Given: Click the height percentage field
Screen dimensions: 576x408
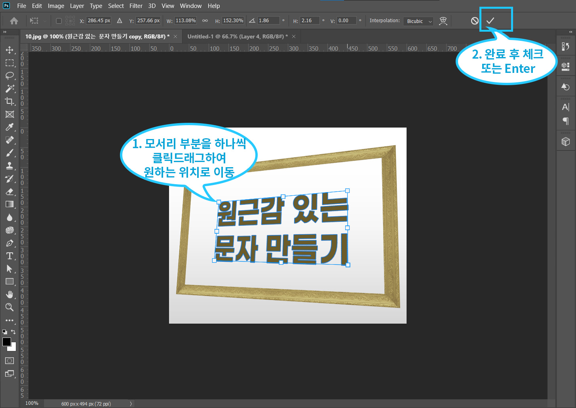Looking at the screenshot, I should 233,21.
